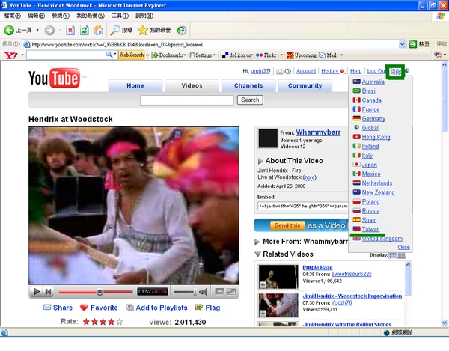
Task: Refresh the page with green arrows icon
Action: 84,30
